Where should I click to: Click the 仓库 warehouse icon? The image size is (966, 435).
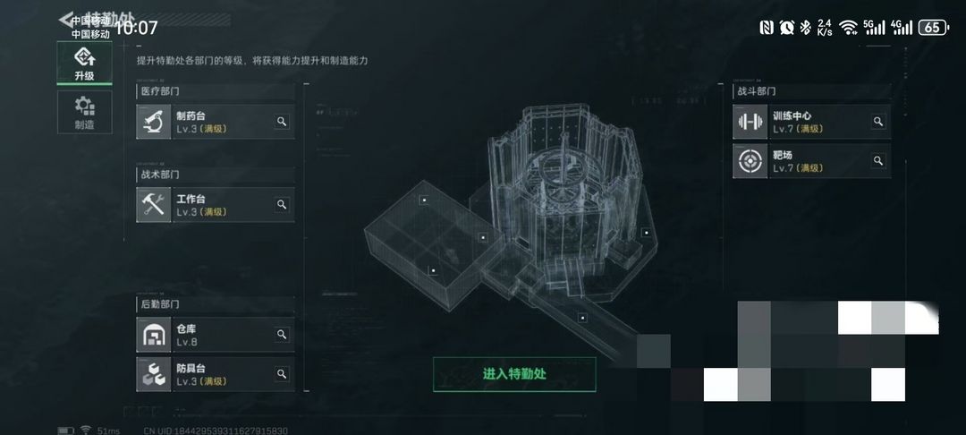coord(154,335)
